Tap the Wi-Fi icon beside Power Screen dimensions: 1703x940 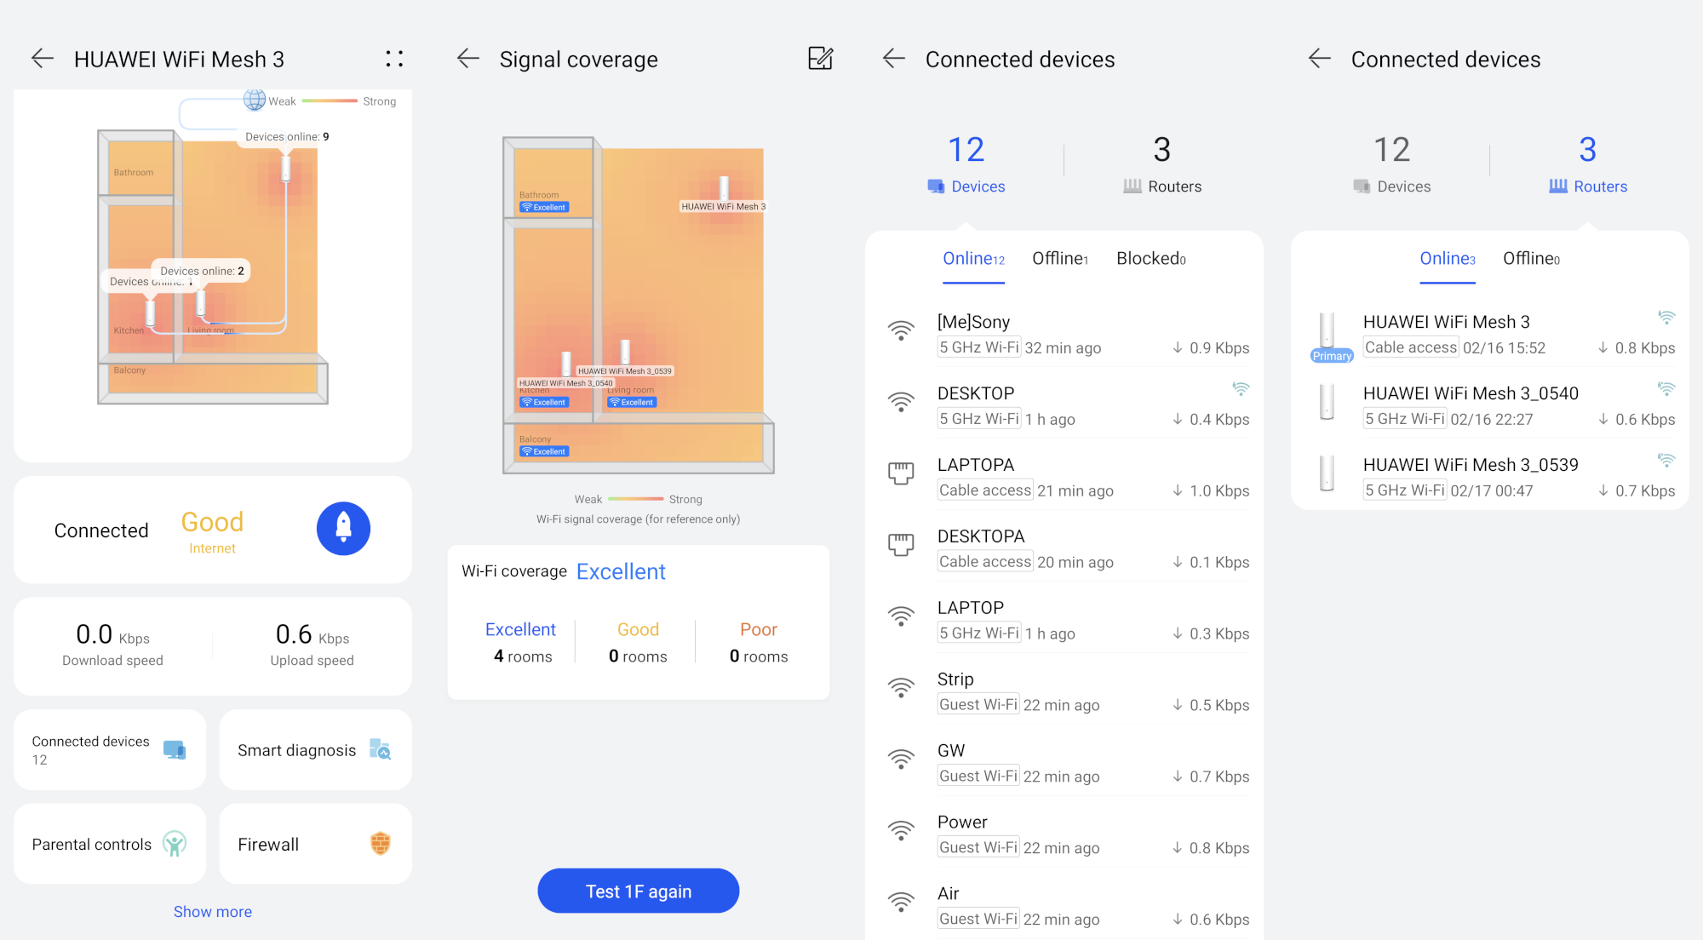coord(901,831)
